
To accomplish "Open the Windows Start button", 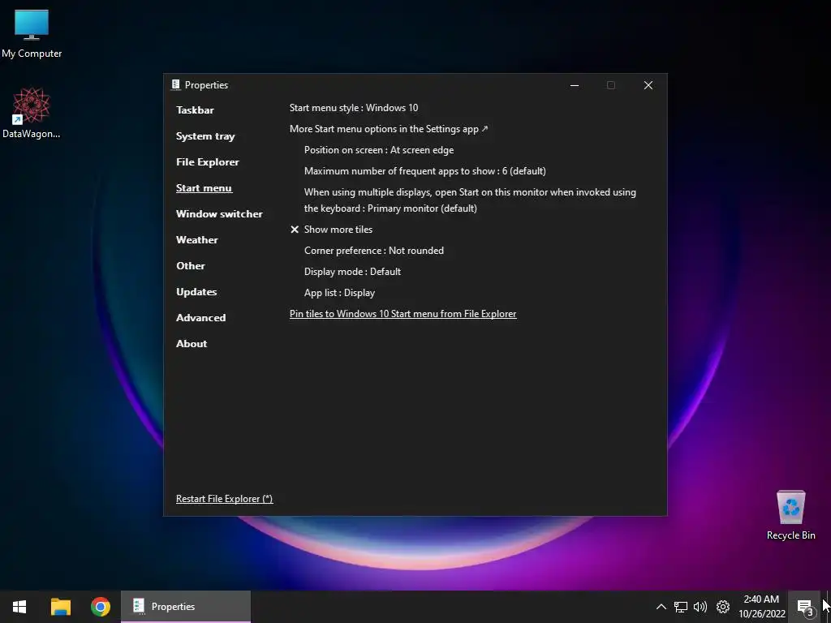I will point(19,607).
